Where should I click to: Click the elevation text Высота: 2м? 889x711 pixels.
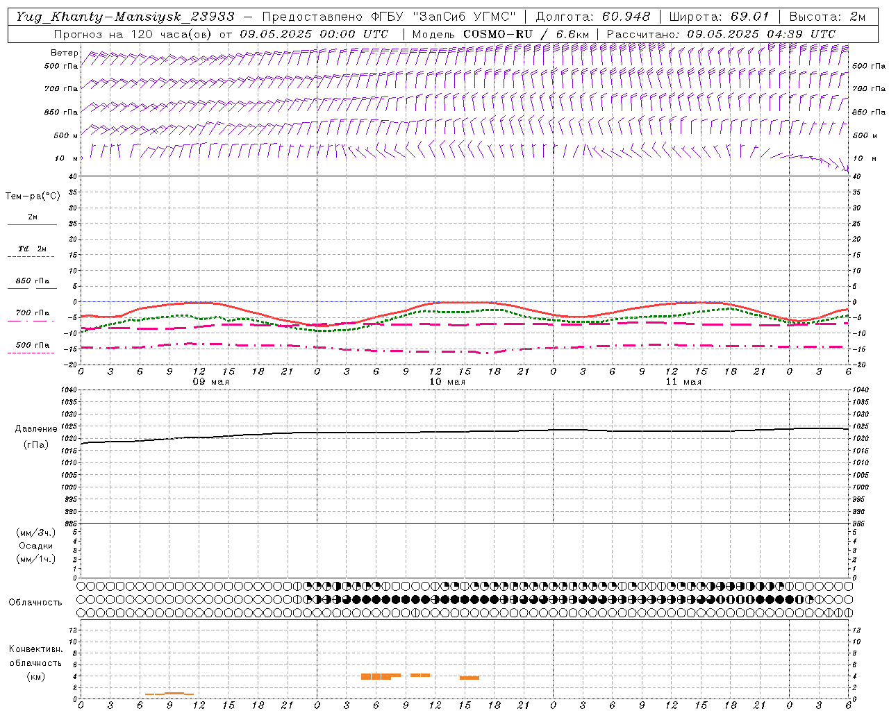(x=827, y=17)
